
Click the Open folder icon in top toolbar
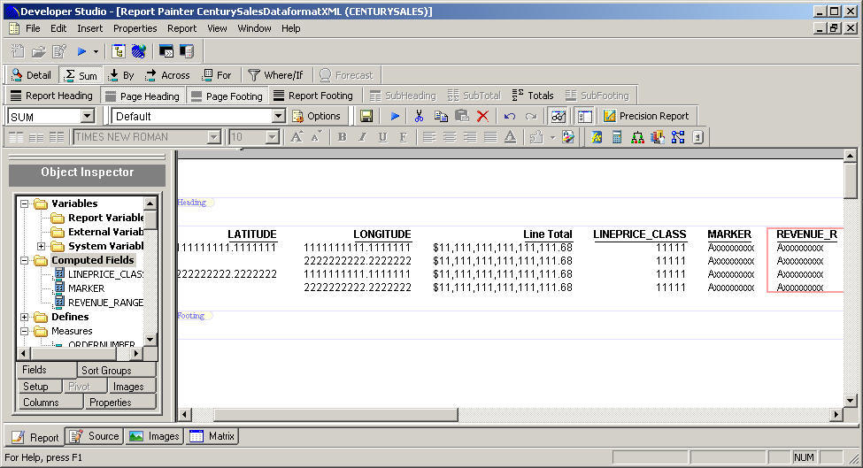(38, 51)
